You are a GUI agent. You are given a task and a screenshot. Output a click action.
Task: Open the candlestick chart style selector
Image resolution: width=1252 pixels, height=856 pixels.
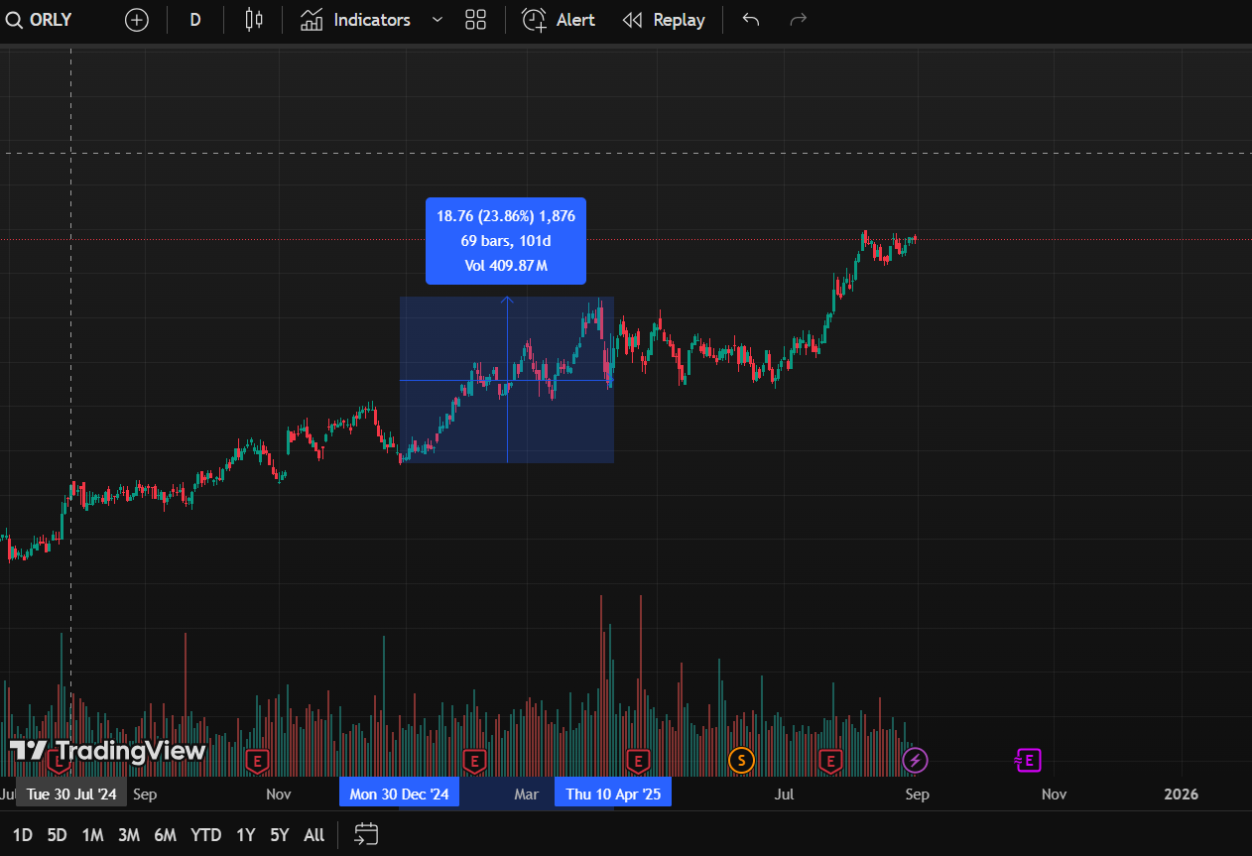[x=254, y=20]
